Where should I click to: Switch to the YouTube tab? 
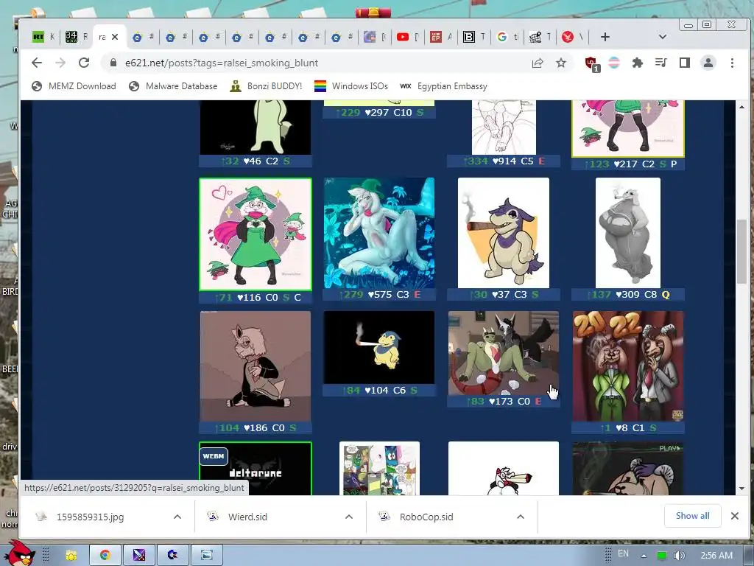coord(408,37)
